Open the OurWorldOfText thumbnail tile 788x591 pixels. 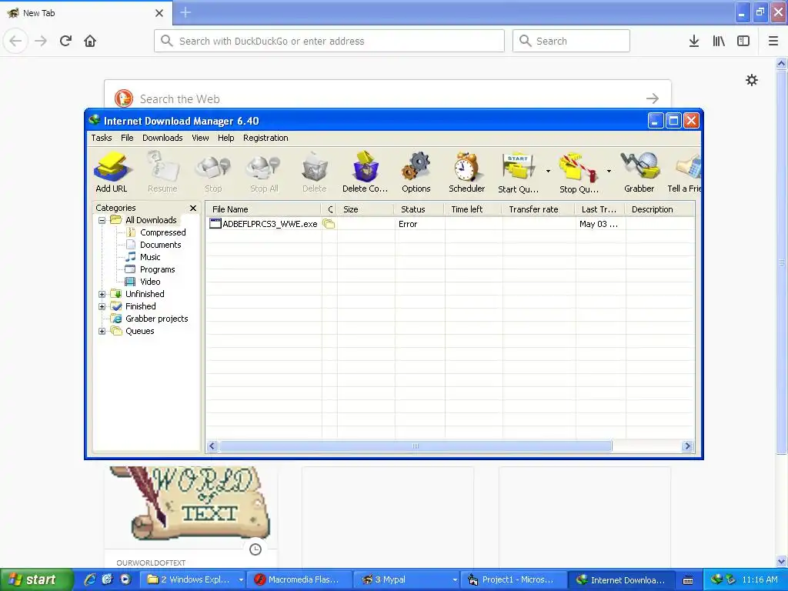click(191, 517)
